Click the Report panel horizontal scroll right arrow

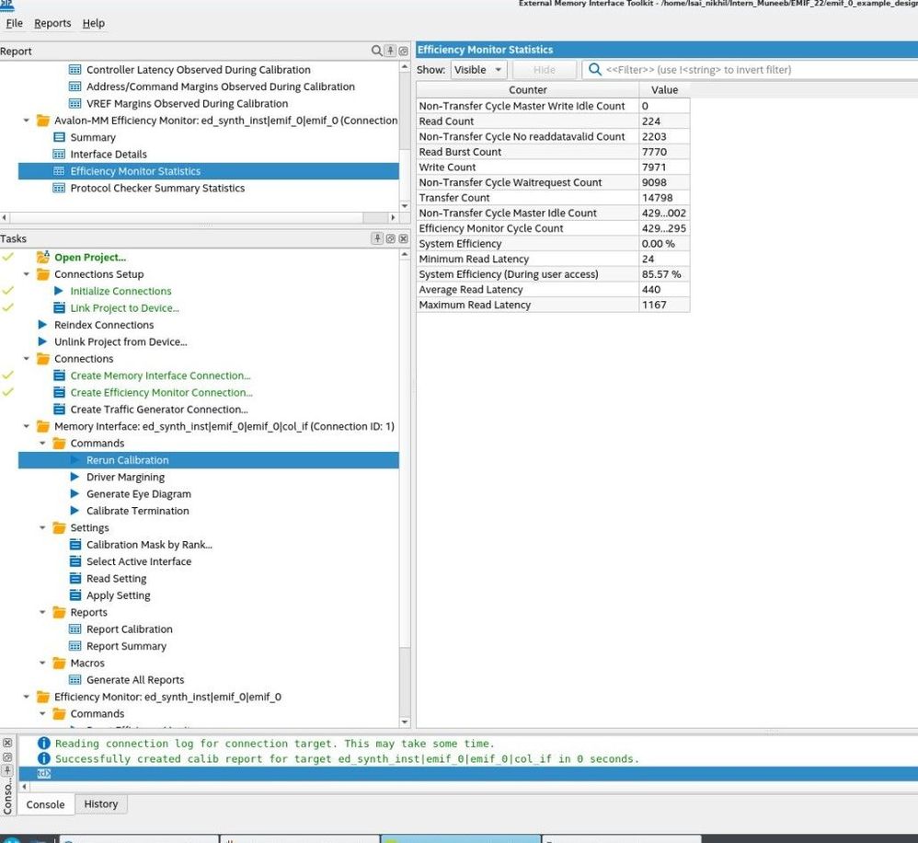pyautogui.click(x=392, y=217)
